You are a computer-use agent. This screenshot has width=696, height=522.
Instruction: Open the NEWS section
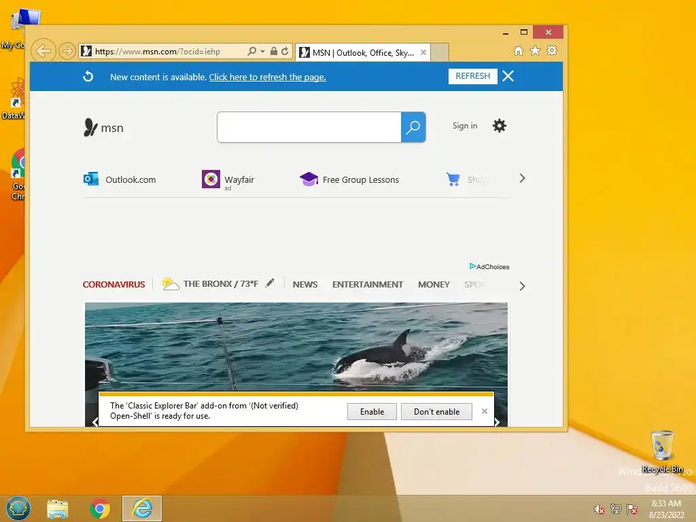[305, 285]
